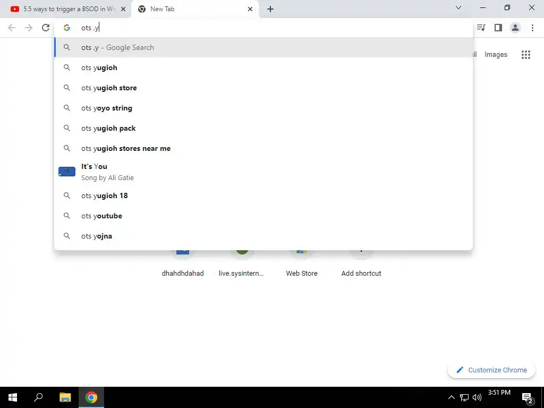Select 'ots yugioh stores near me' suggestion
The width and height of the screenshot is (544, 408).
point(263,148)
